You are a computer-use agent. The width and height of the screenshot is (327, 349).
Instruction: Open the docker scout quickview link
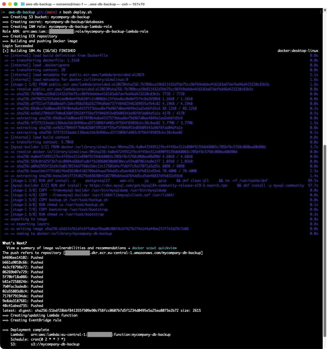(x=155, y=248)
